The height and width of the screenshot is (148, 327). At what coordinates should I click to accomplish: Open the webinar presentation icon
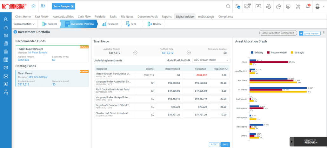(248, 6)
